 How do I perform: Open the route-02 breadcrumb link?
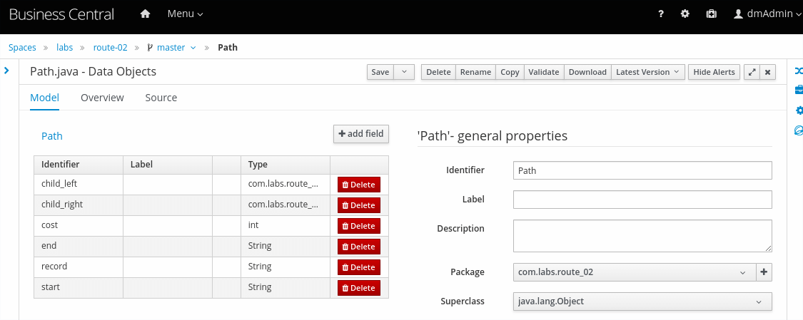point(110,48)
